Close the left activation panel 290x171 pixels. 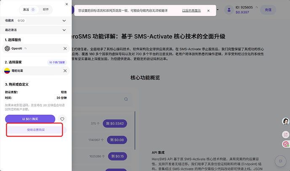click(67, 4)
